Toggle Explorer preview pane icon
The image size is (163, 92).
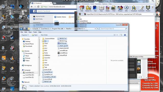coord(121,35)
